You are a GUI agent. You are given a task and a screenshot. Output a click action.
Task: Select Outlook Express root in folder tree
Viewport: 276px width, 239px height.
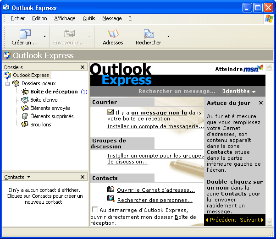tap(31, 75)
